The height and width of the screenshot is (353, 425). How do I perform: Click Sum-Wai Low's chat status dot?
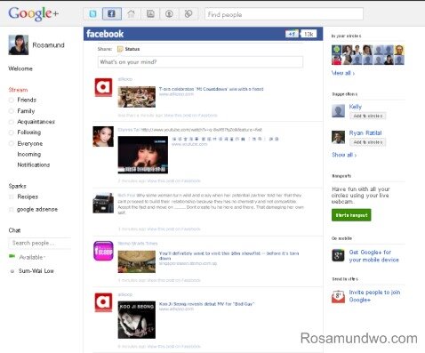[x=12, y=271]
